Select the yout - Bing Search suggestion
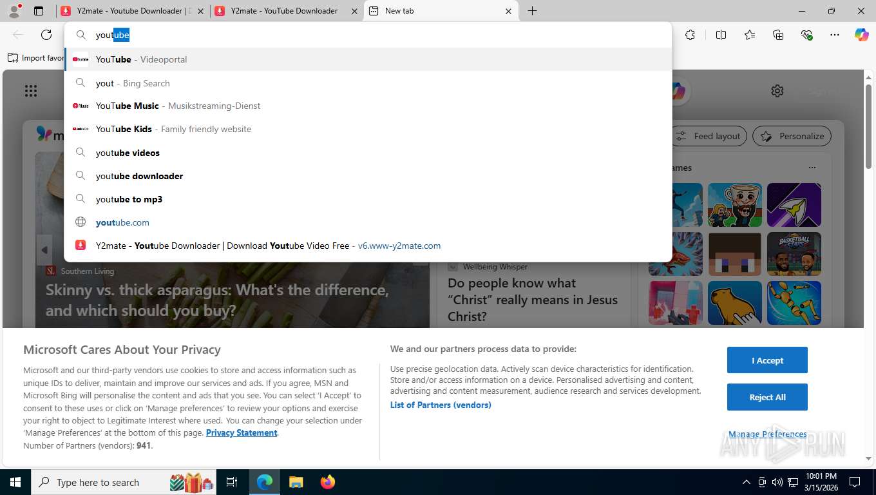 (x=368, y=83)
